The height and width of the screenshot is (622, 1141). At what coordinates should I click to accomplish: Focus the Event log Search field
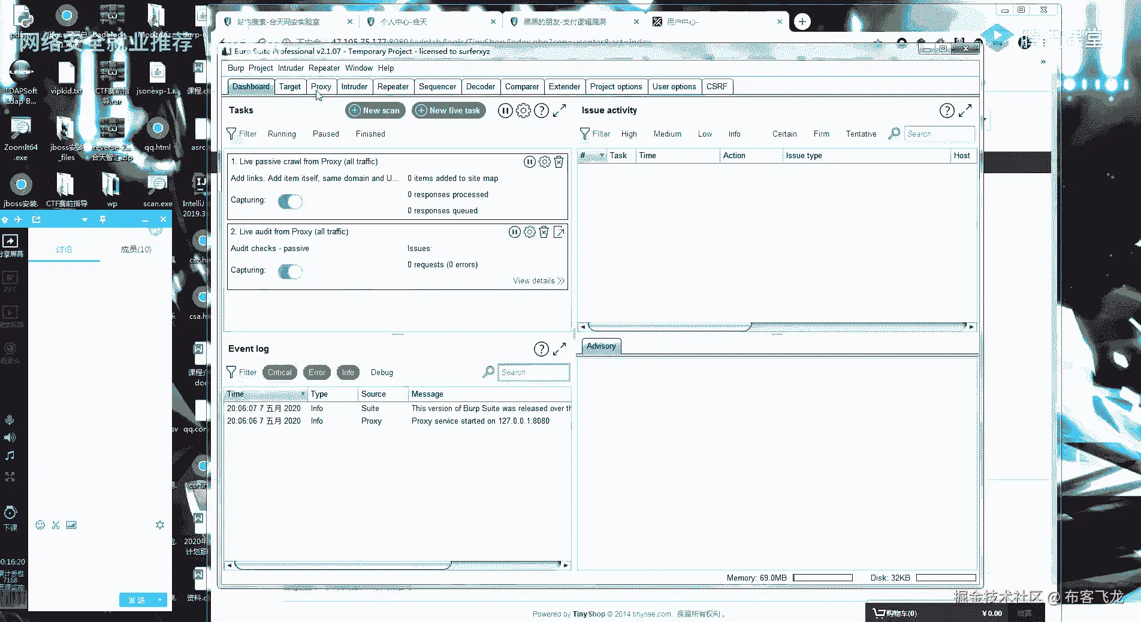[x=533, y=373]
